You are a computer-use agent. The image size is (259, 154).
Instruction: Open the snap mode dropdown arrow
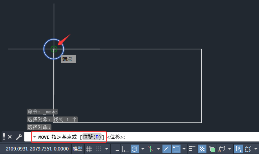(107, 149)
